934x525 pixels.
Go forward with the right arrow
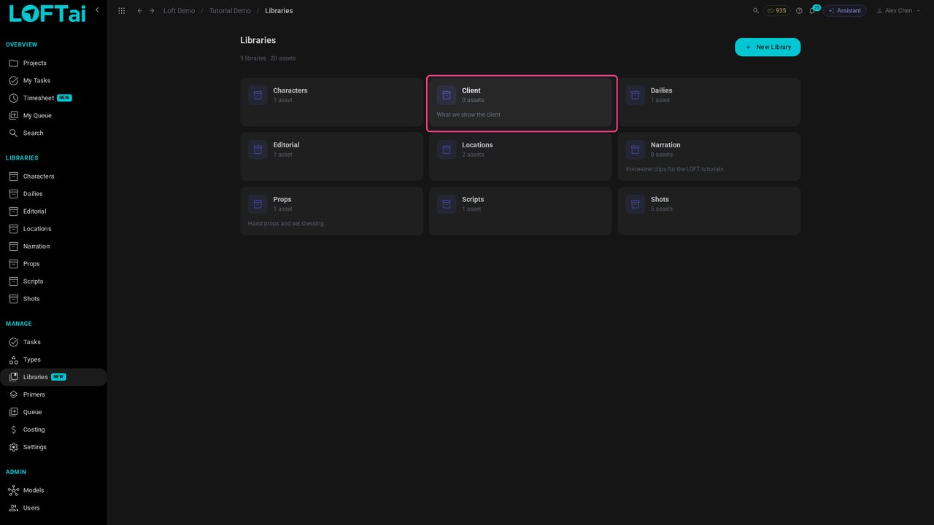coord(152,11)
